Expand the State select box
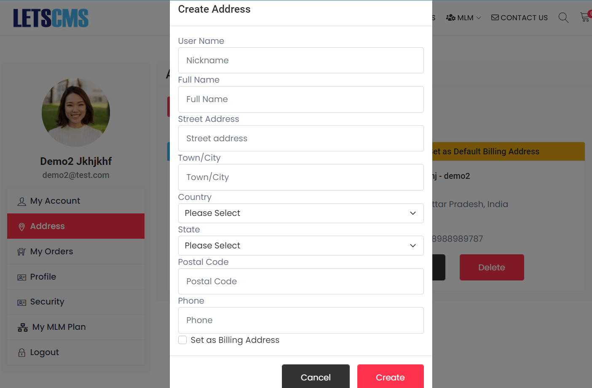Viewport: 592px width, 388px height. coord(301,245)
